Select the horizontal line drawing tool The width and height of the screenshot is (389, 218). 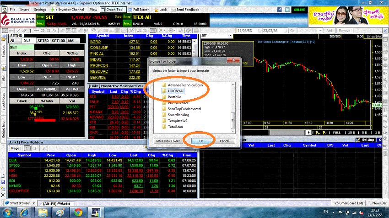36,31
